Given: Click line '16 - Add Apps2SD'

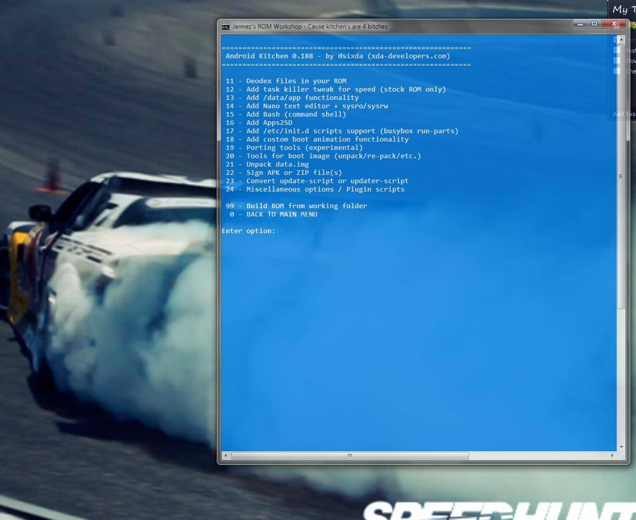Looking at the screenshot, I should tap(259, 122).
